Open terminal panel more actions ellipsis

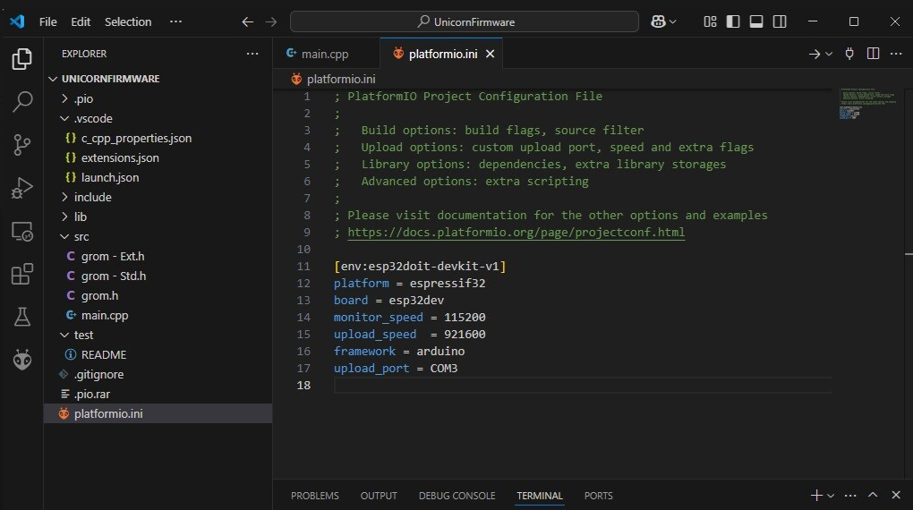850,496
